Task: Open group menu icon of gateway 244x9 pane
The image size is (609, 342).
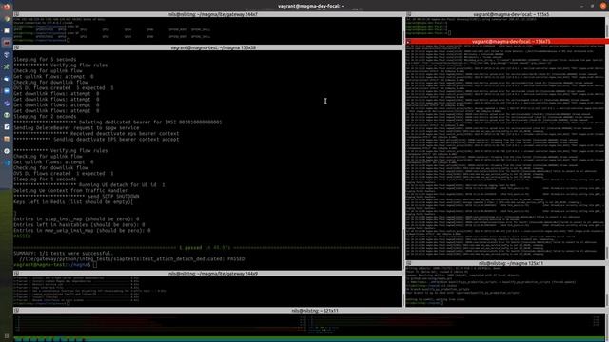Action: pyautogui.click(x=16, y=274)
